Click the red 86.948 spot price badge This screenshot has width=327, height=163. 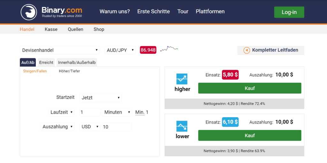tap(148, 50)
